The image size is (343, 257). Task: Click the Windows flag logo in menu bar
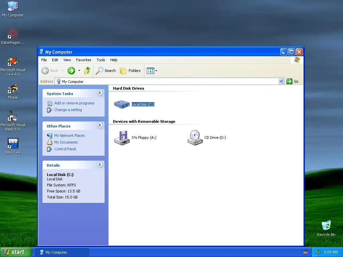point(297,60)
